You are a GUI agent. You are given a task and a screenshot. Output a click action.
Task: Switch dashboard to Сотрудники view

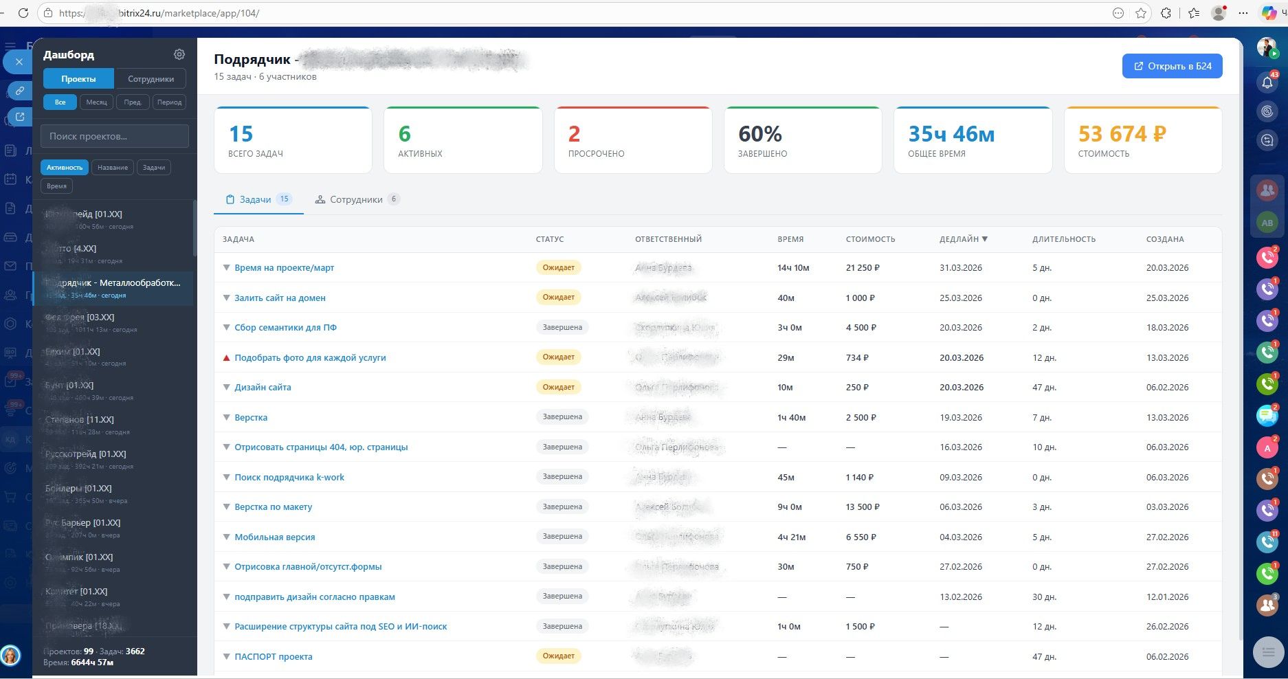click(151, 79)
